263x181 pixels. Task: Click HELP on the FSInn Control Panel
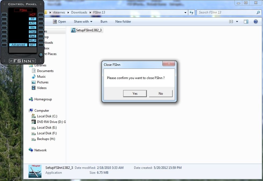click(x=32, y=40)
